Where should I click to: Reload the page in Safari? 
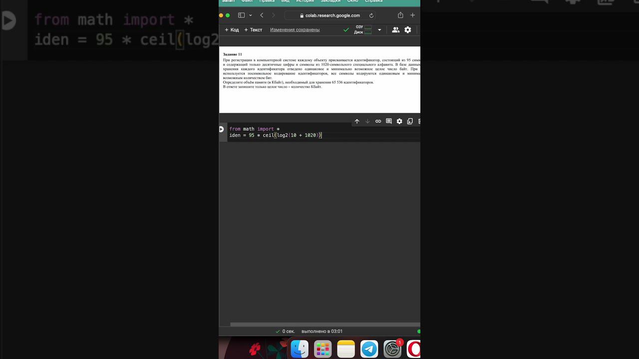tap(371, 15)
